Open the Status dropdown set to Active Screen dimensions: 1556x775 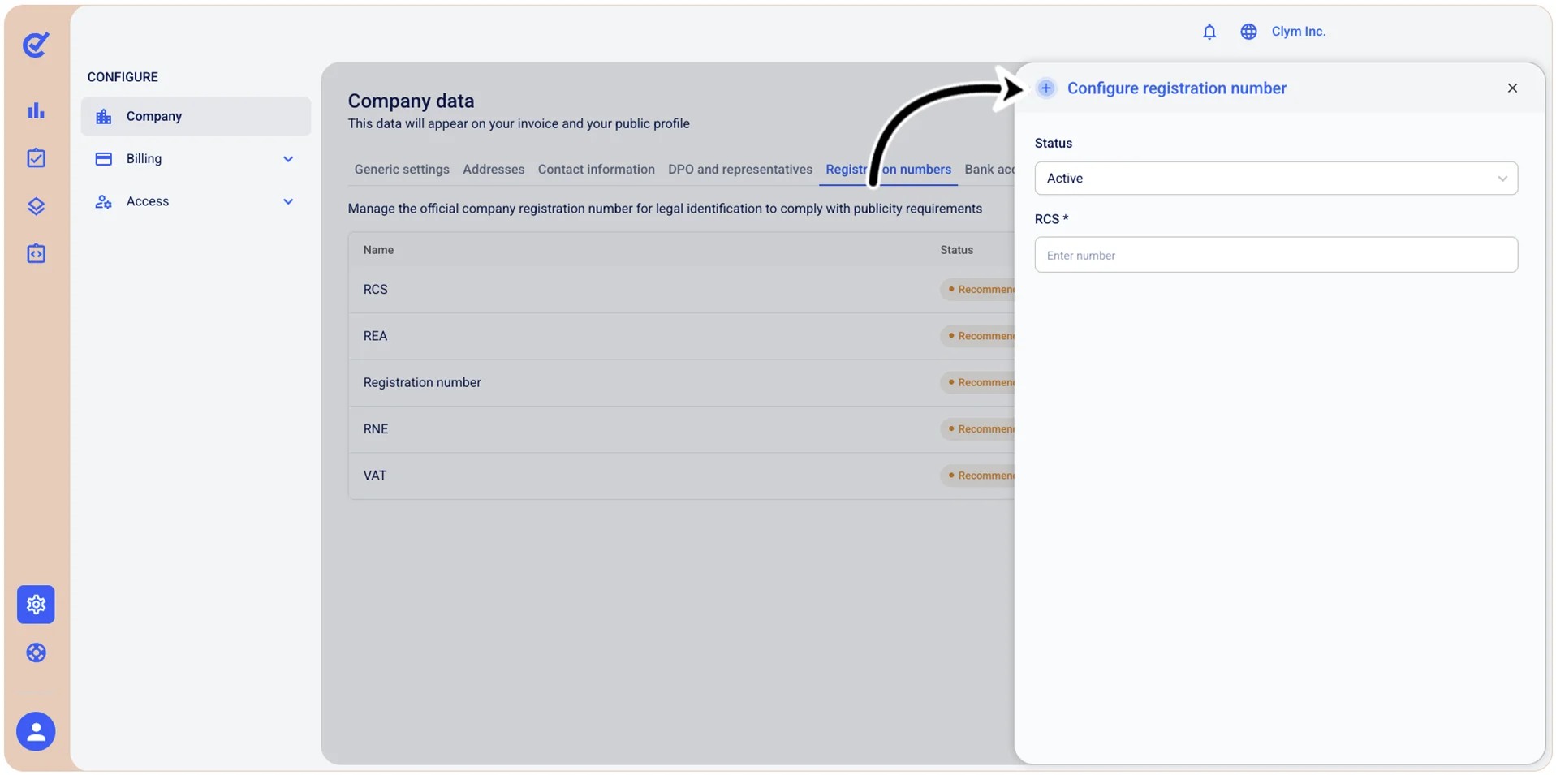click(x=1275, y=179)
